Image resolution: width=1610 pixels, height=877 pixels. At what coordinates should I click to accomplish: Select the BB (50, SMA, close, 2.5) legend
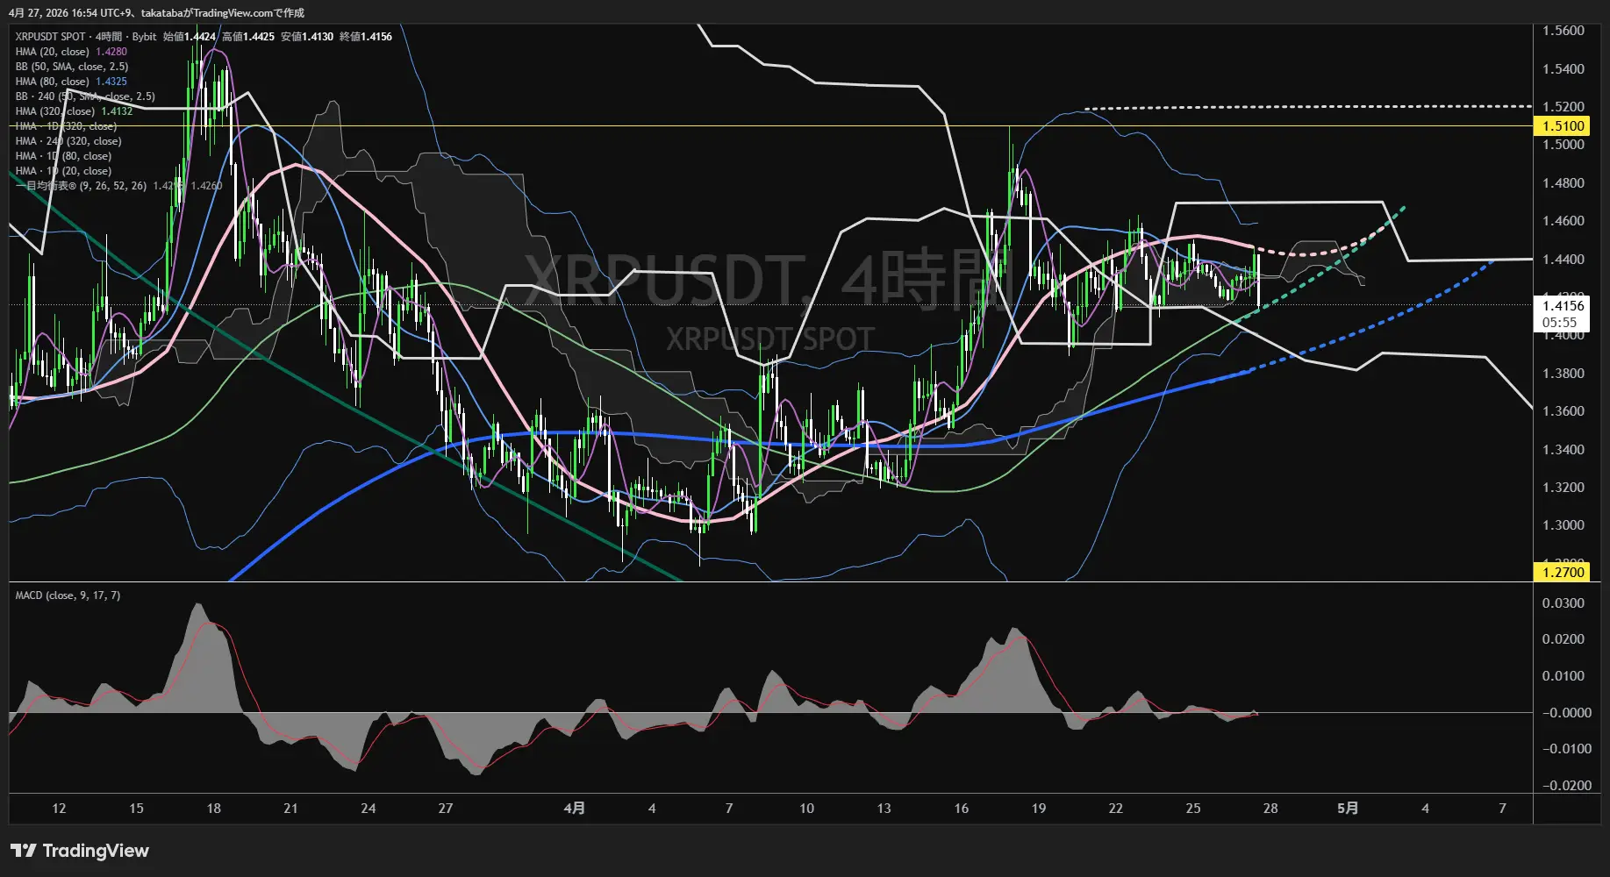[x=72, y=67]
